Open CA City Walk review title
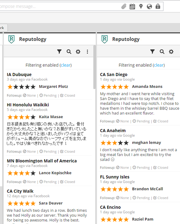The width and height of the screenshot is (180, 224). coord(20,191)
